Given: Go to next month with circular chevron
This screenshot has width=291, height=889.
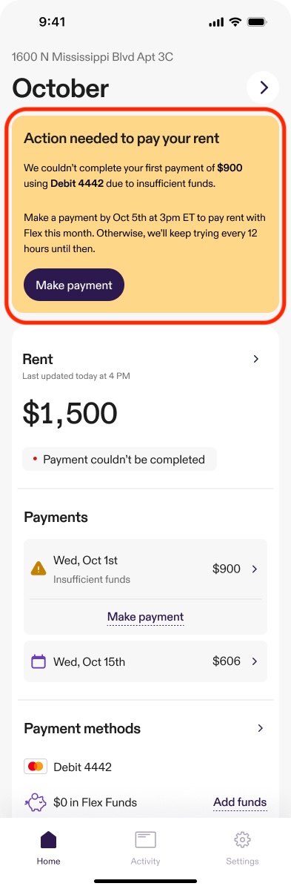Looking at the screenshot, I should pyautogui.click(x=264, y=87).
